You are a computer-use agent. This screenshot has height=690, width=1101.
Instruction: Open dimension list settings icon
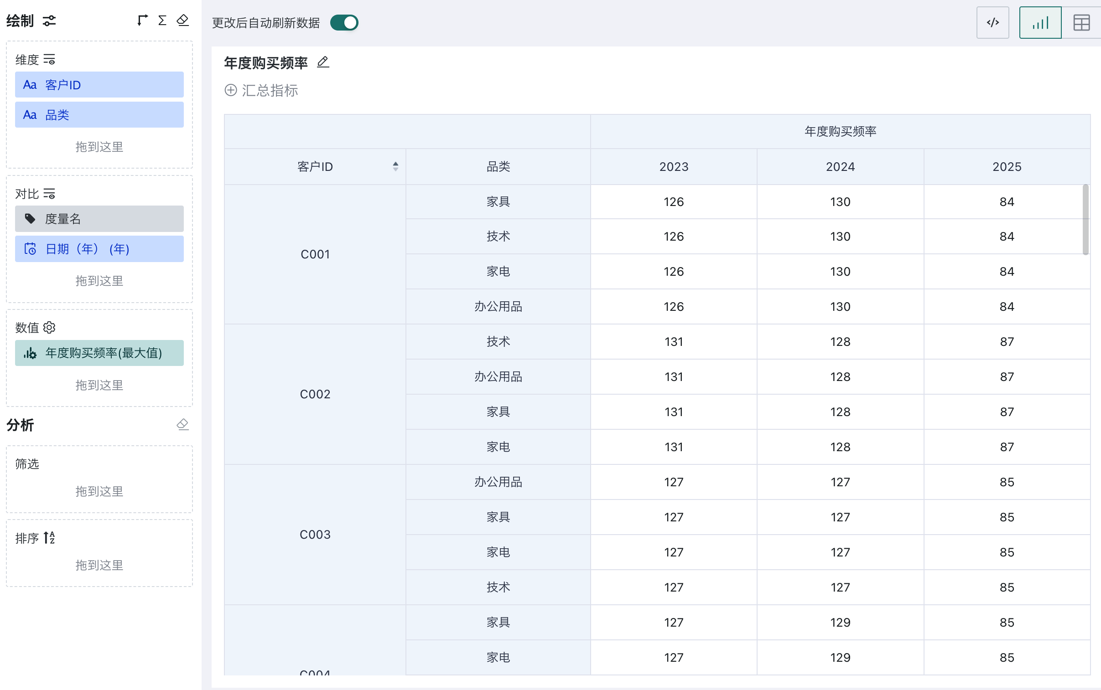[49, 59]
